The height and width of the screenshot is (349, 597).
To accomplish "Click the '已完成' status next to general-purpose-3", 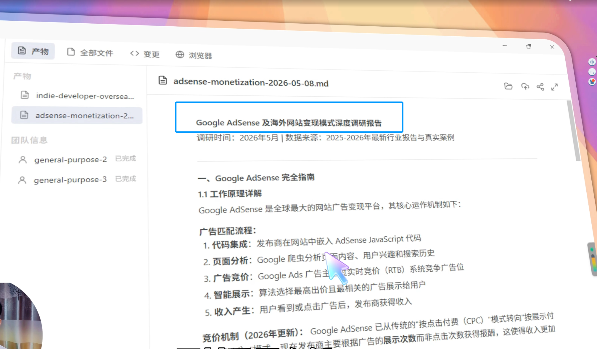I will point(125,178).
